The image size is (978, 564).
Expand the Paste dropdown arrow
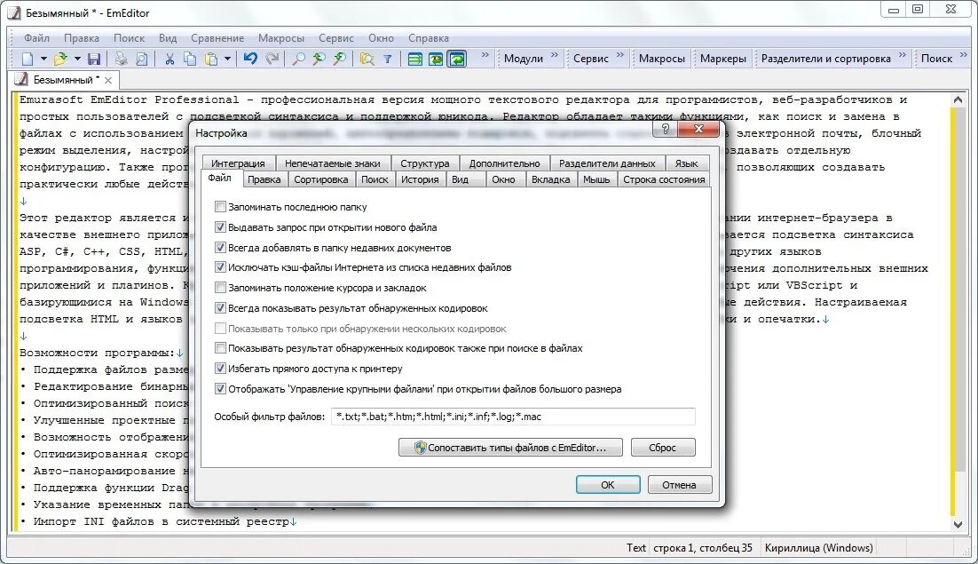pyautogui.click(x=228, y=59)
